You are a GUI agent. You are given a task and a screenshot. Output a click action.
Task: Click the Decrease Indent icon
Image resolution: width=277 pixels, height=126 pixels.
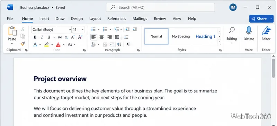coord(127,29)
